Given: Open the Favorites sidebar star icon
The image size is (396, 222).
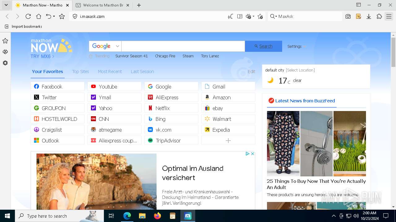Looking at the screenshot, I should click(x=5, y=41).
